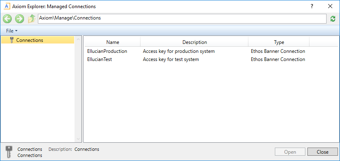The width and height of the screenshot is (340, 161).
Task: Click the tree pane scrollbar down arrow
Action: pos(78,139)
